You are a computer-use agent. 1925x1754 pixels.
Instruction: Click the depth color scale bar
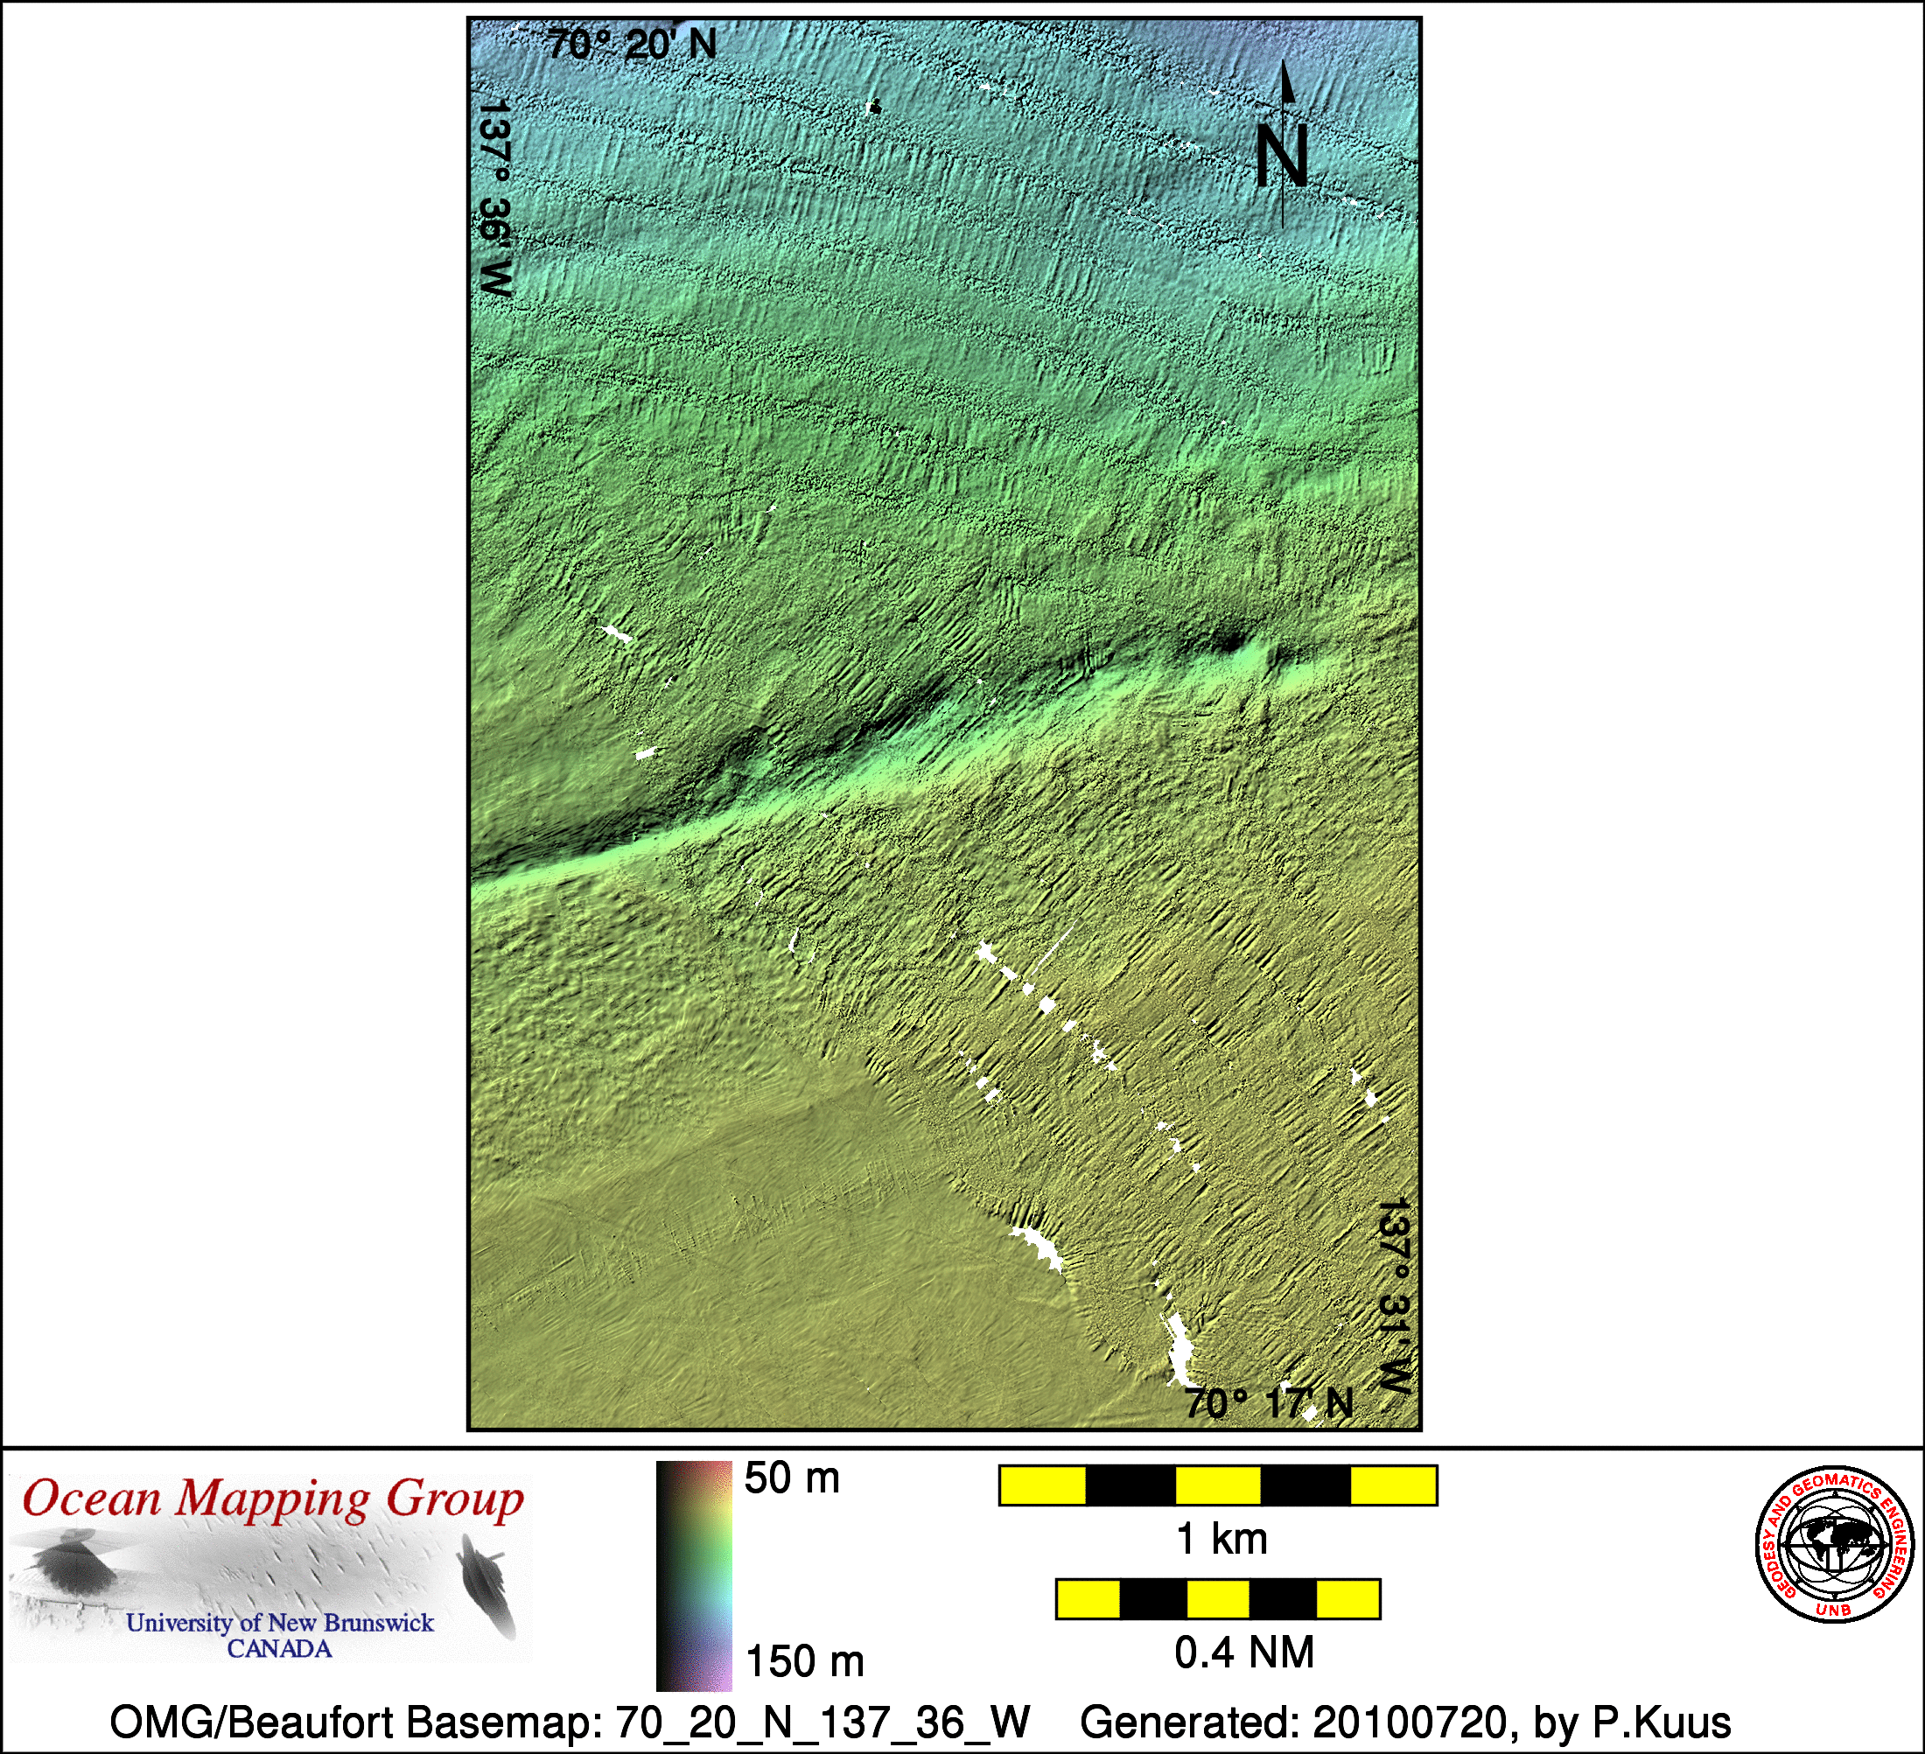(694, 1575)
